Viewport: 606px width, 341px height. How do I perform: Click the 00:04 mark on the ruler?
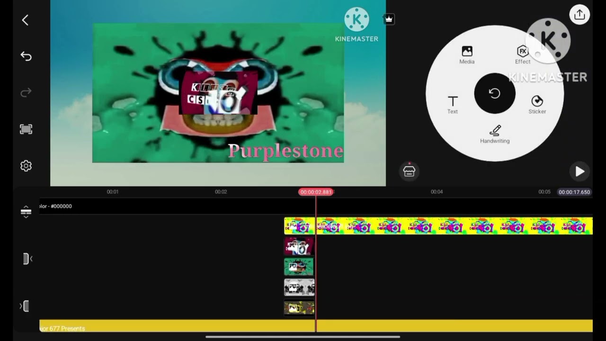(437, 192)
